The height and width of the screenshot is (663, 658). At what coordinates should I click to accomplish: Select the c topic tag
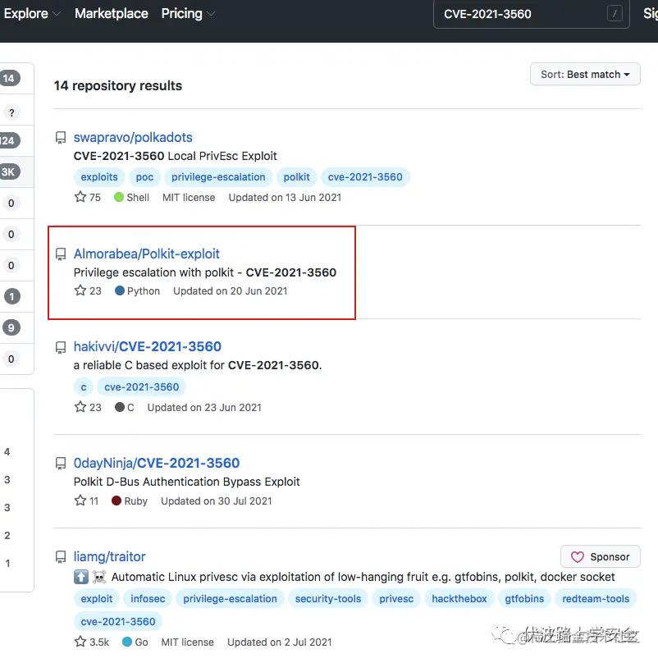click(84, 387)
